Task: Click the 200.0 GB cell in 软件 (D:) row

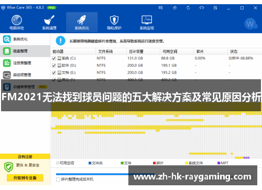Action: point(135,66)
